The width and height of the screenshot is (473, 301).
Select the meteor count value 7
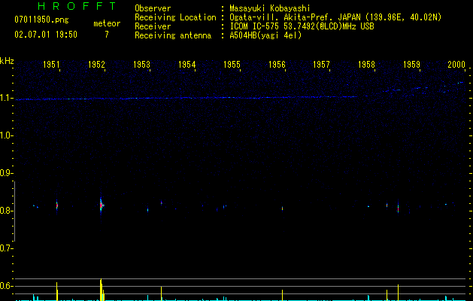[107, 35]
